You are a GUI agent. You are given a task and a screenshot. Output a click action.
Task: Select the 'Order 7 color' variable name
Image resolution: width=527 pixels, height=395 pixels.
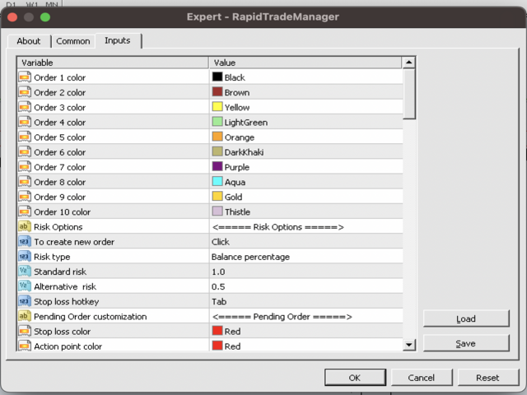click(60, 167)
